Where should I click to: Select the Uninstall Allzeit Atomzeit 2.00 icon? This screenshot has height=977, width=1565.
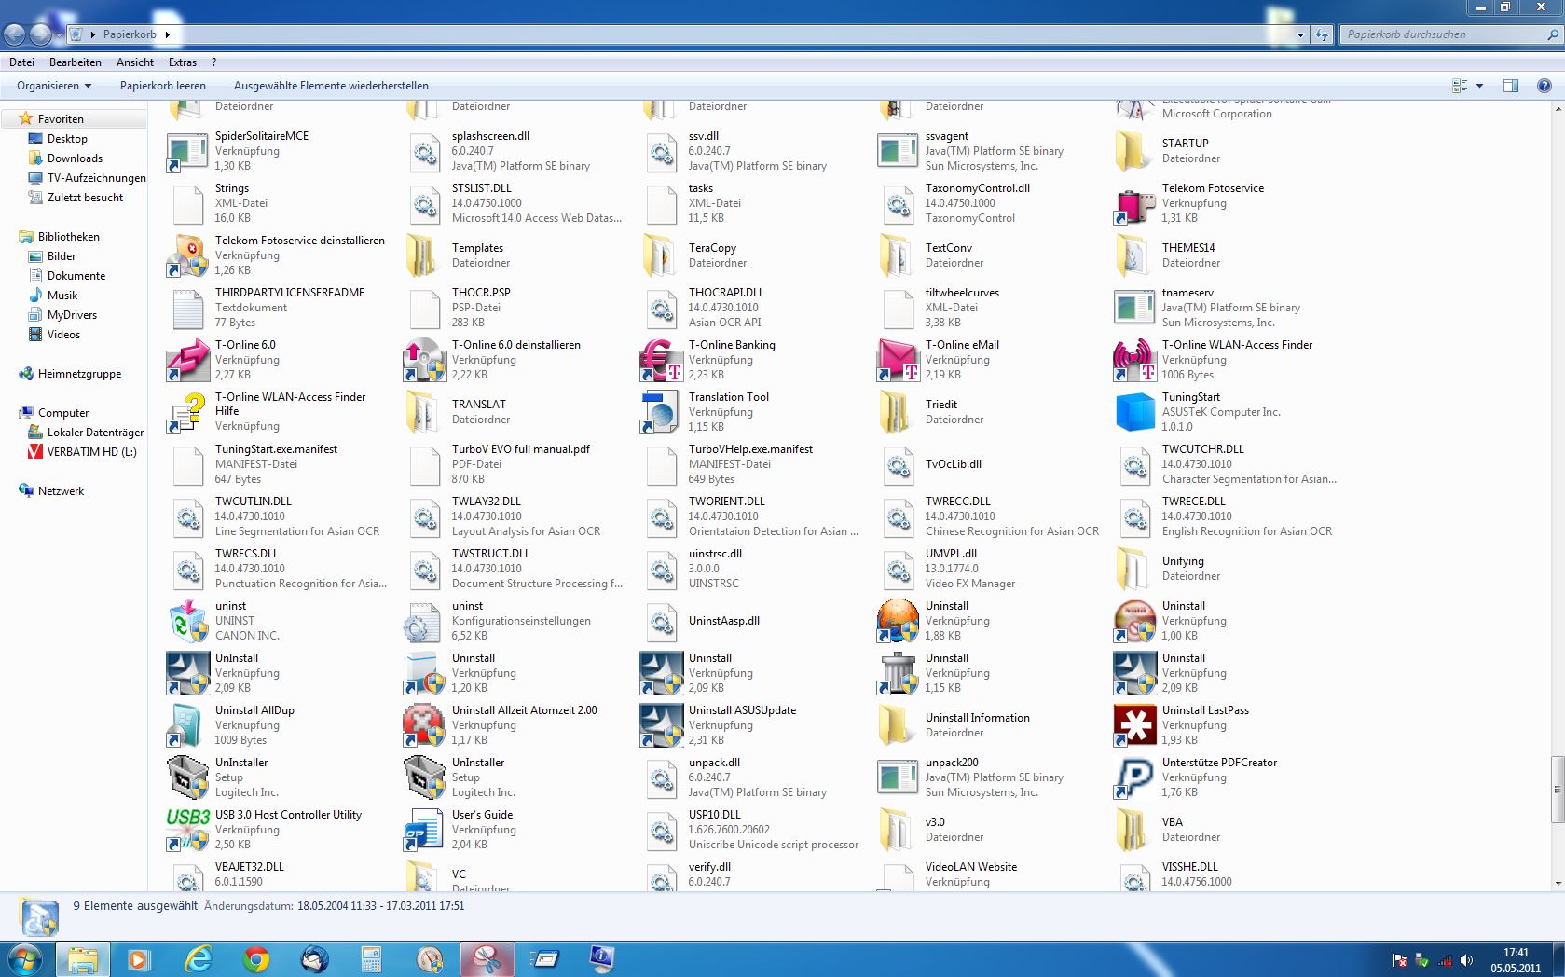pos(425,725)
